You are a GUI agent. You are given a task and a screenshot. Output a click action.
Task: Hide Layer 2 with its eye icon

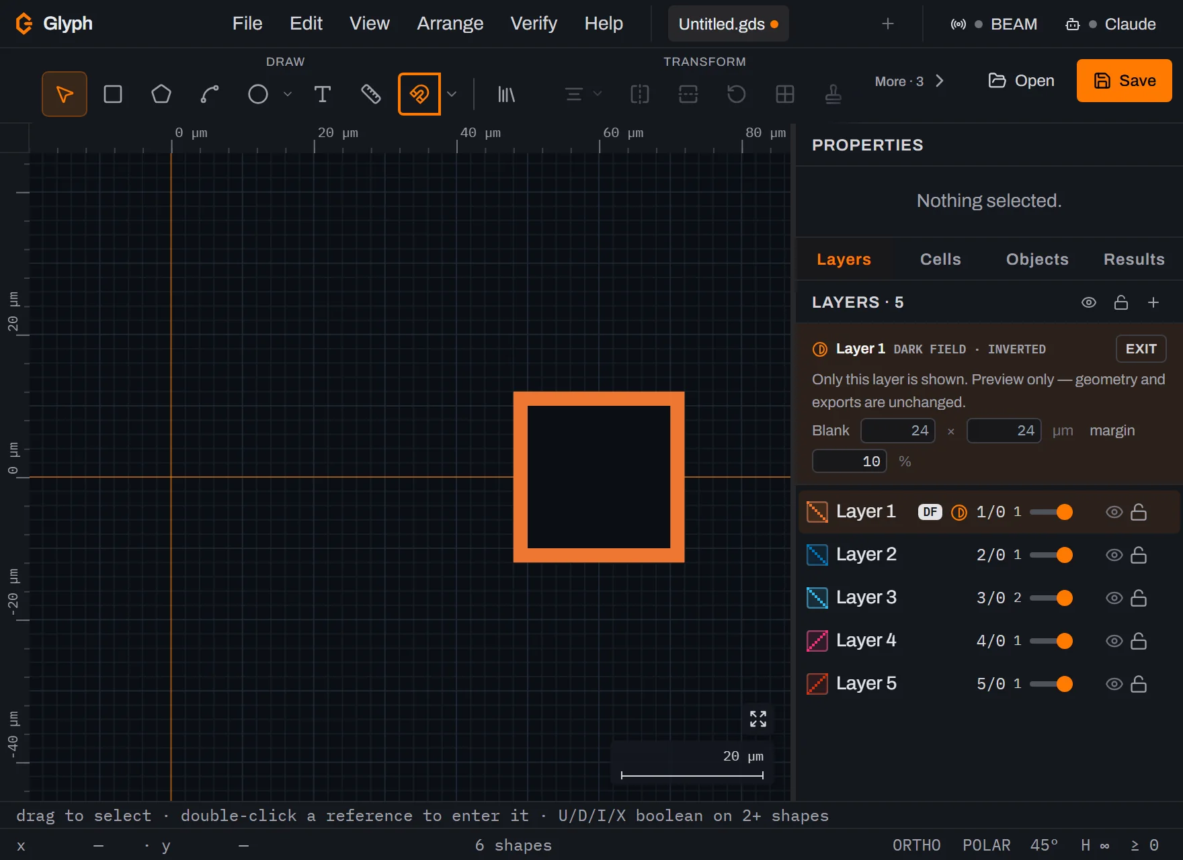1114,555
